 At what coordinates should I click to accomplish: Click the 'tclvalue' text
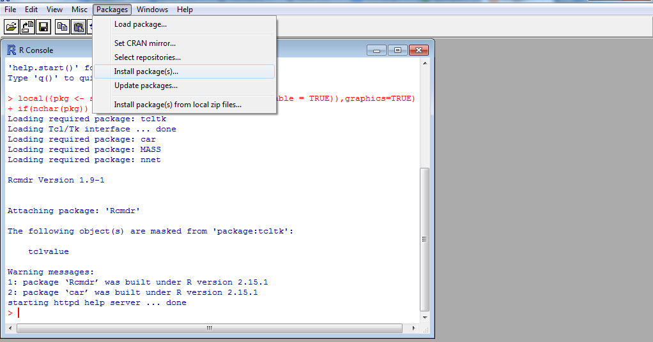[49, 252]
